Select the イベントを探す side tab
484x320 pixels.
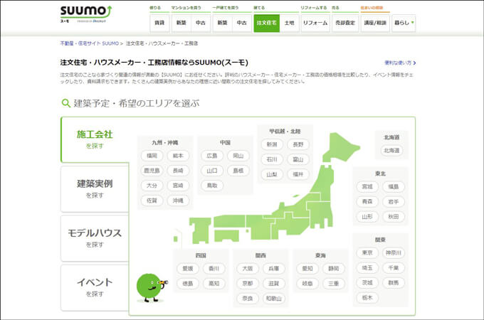(95, 287)
